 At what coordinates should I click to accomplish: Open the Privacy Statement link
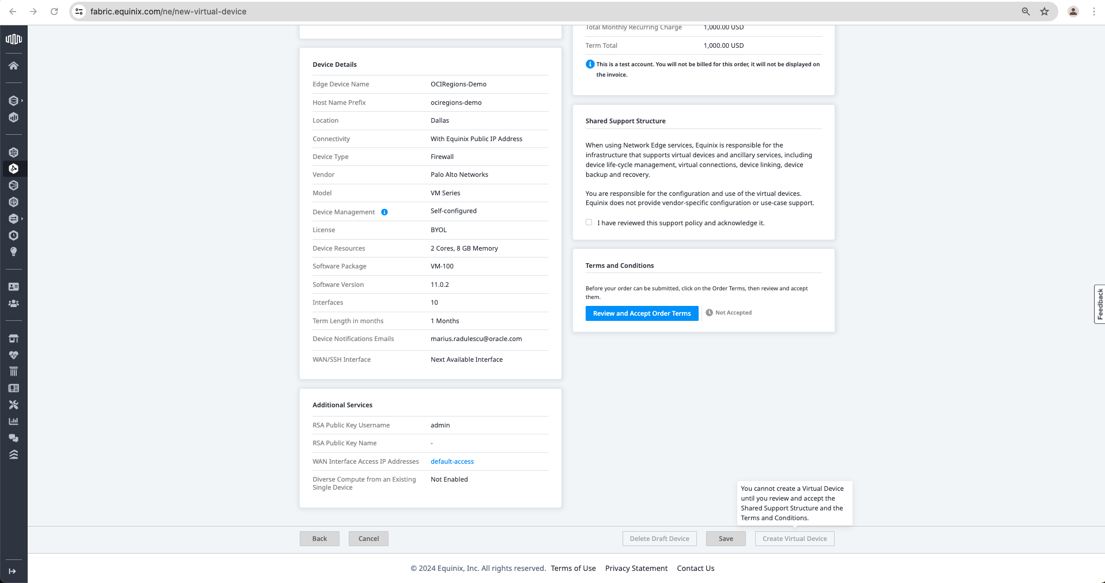(x=636, y=569)
